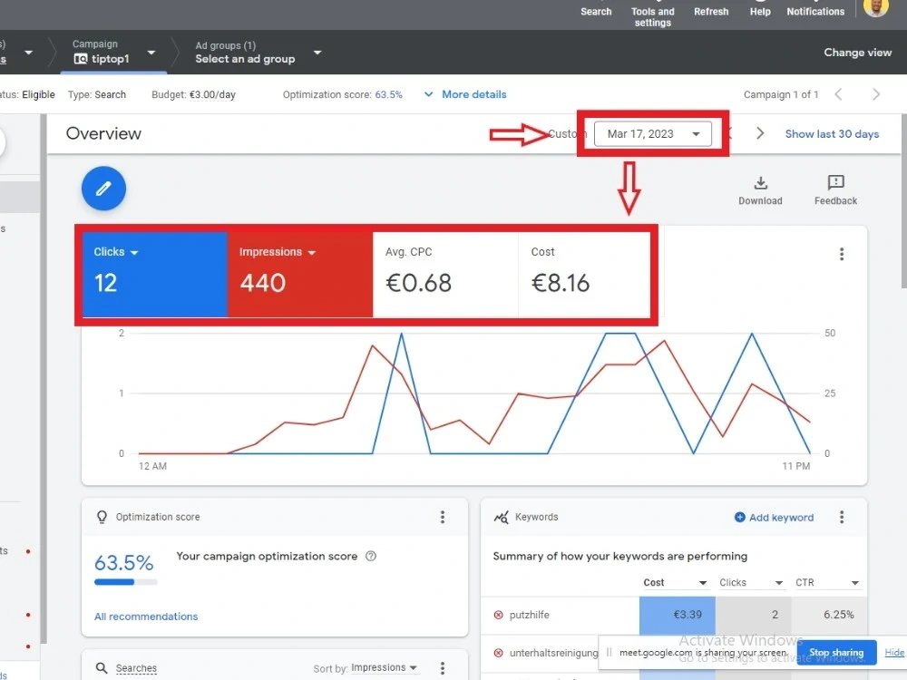The width and height of the screenshot is (907, 680).
Task: Open Notifications in top bar
Action: (815, 11)
